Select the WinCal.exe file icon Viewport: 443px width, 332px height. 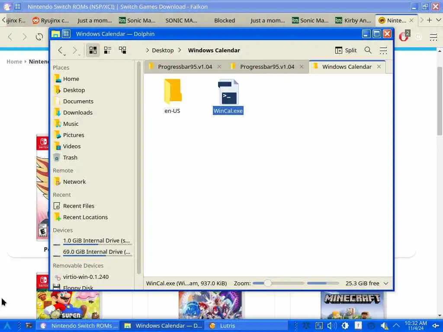click(228, 93)
